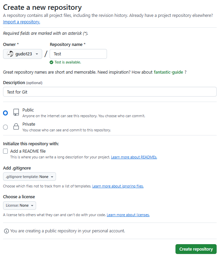Expand the .gitignore template dropdown
The image size is (218, 257).
[29, 177]
